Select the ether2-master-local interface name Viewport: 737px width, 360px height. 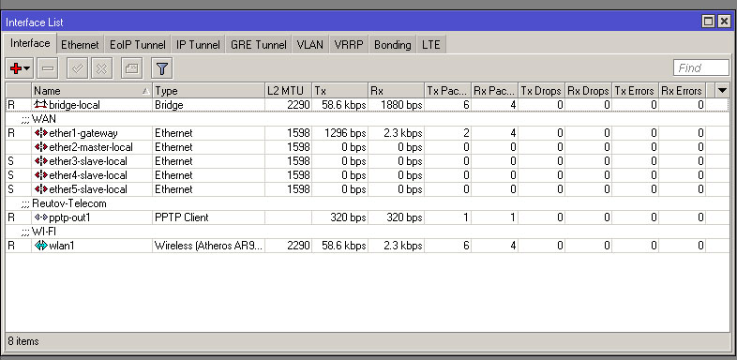[91, 147]
